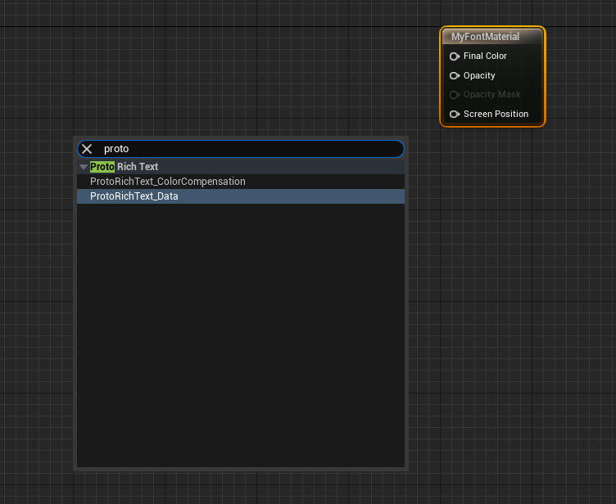
Task: Clear the search text with the X icon
Action: click(x=87, y=149)
